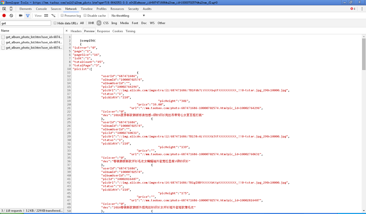Toggle the device mode icon
The height and width of the screenshot is (214, 366).
coord(11,9)
